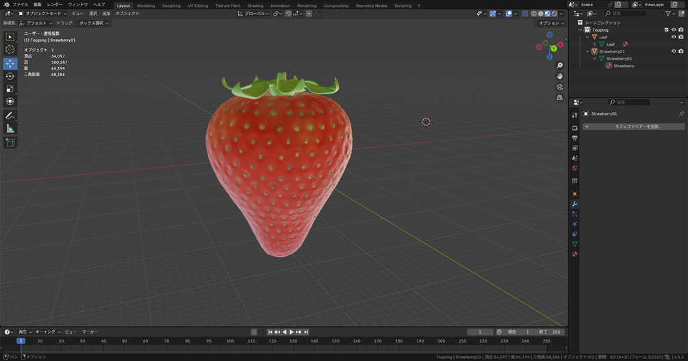688x361 pixels.
Task: Select the Measure ruler tool
Action: [10, 129]
